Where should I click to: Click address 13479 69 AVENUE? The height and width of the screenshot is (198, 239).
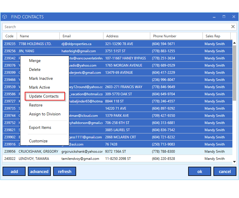click(x=119, y=73)
